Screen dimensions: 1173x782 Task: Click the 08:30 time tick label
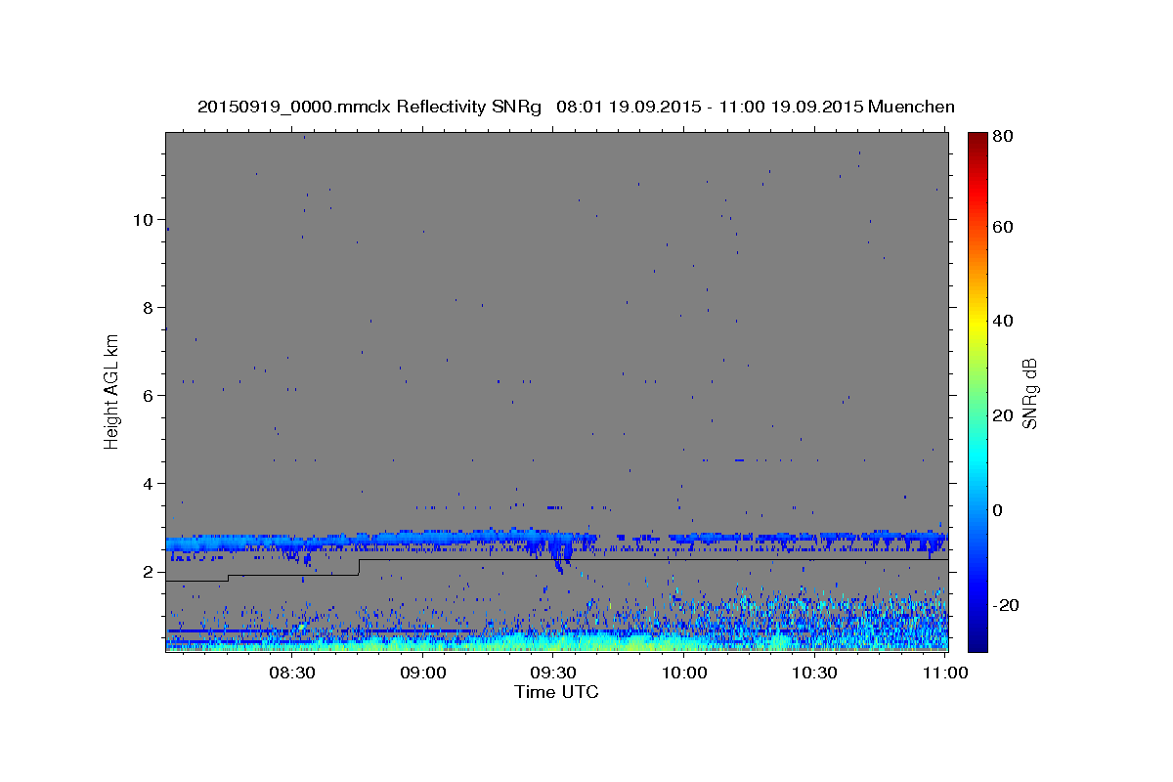(292, 673)
